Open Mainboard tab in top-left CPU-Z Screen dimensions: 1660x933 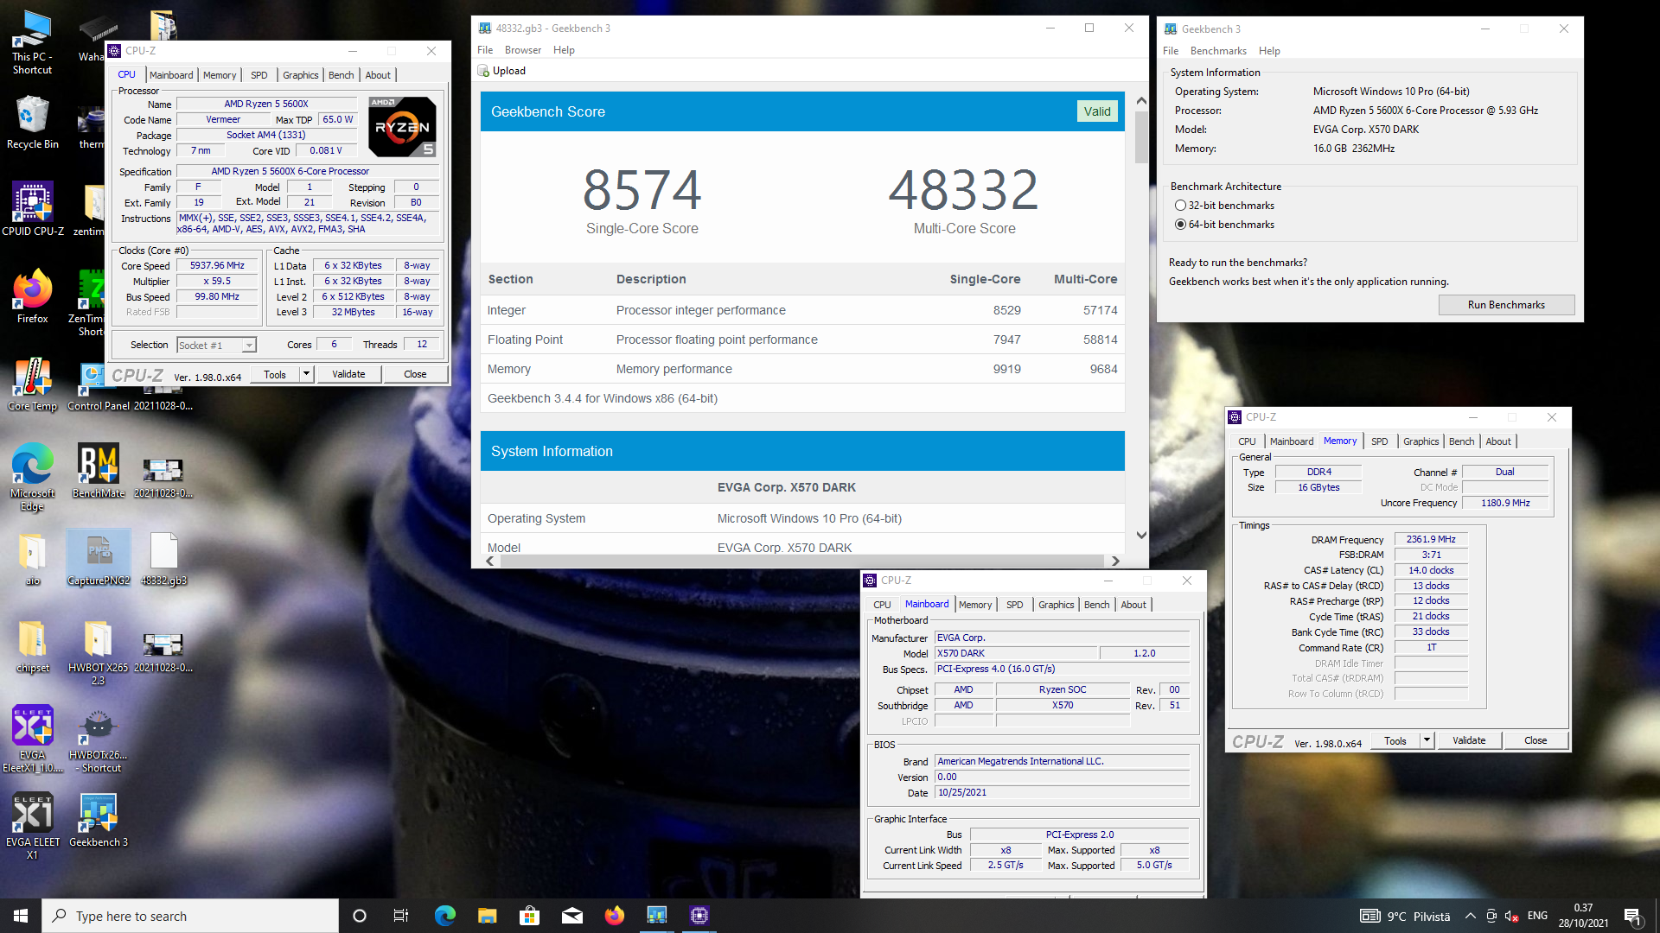[171, 75]
